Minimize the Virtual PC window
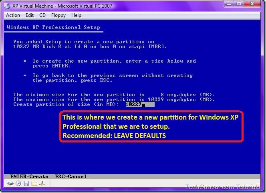Viewport: 266px width, 193px height. click(229, 4)
